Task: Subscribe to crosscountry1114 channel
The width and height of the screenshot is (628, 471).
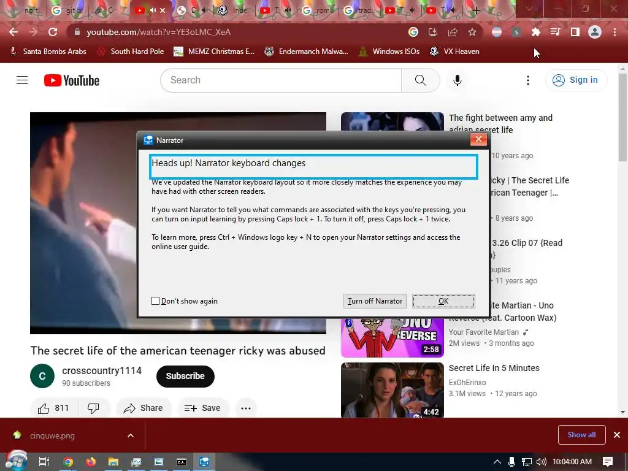Action: click(x=185, y=376)
